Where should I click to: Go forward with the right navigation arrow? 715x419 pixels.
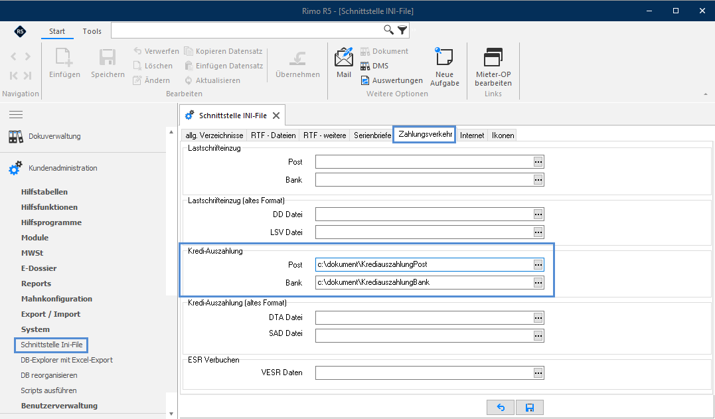pyautogui.click(x=28, y=56)
